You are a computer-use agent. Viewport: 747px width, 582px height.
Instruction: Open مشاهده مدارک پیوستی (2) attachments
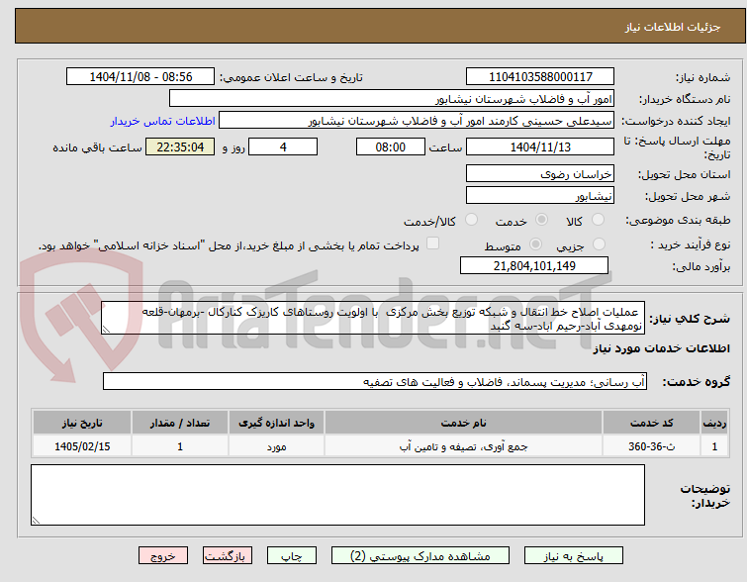coord(420,556)
